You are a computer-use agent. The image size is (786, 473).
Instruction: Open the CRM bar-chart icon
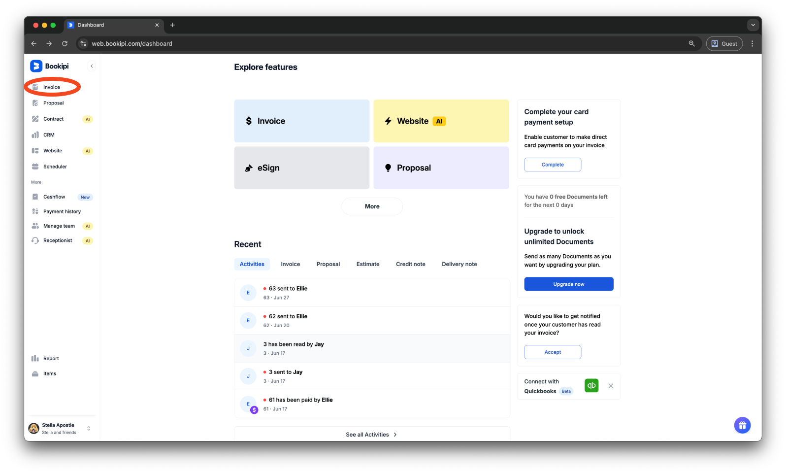[x=35, y=135]
